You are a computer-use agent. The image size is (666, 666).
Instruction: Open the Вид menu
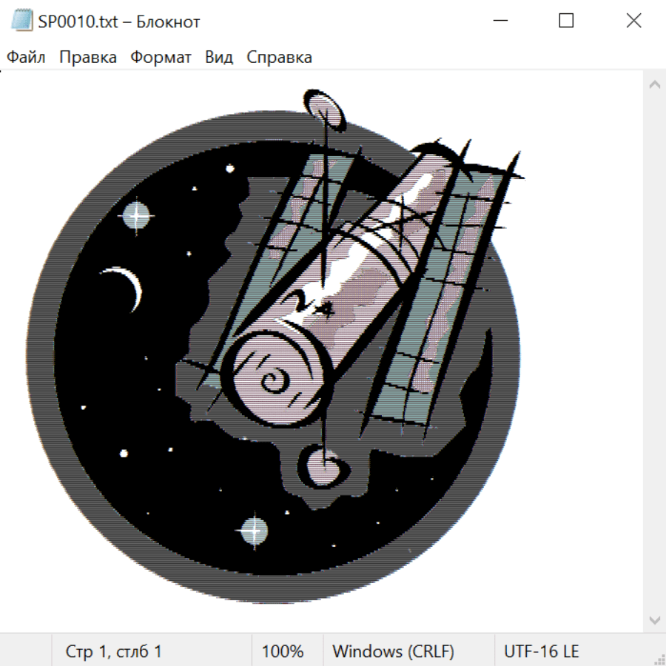click(x=219, y=58)
